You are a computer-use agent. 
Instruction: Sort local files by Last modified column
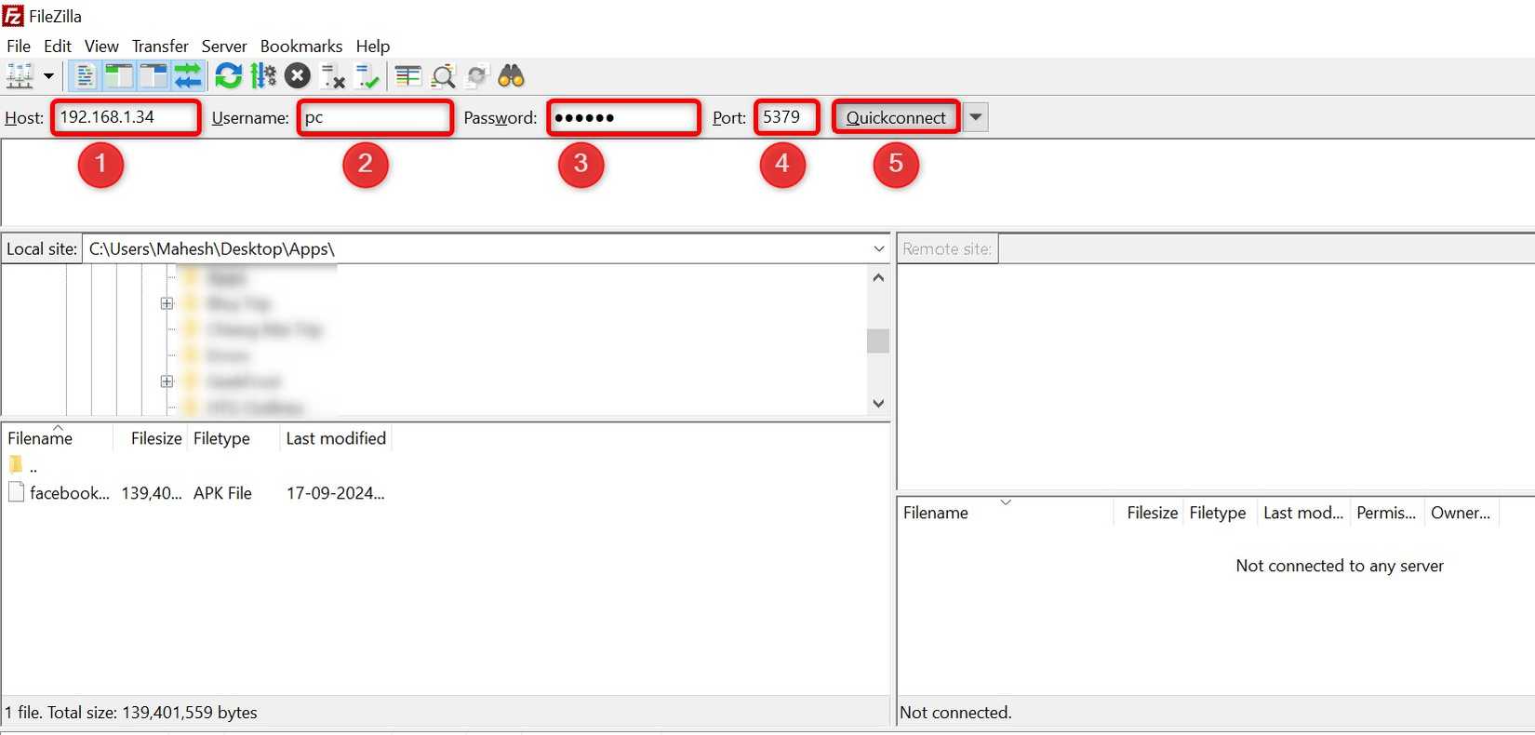pyautogui.click(x=336, y=438)
